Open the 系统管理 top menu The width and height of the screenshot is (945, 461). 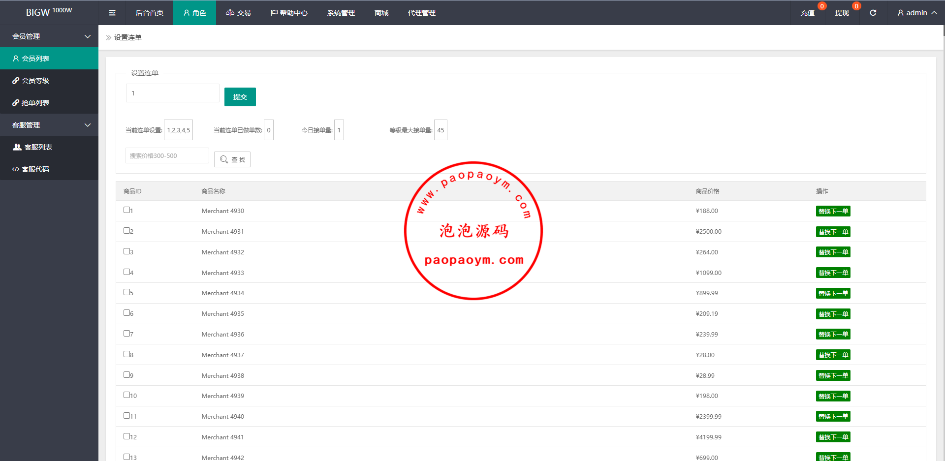coord(341,13)
